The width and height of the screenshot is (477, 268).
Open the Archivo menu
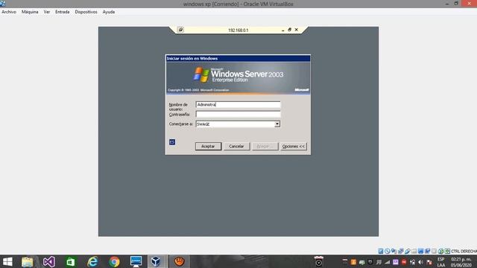(9, 12)
